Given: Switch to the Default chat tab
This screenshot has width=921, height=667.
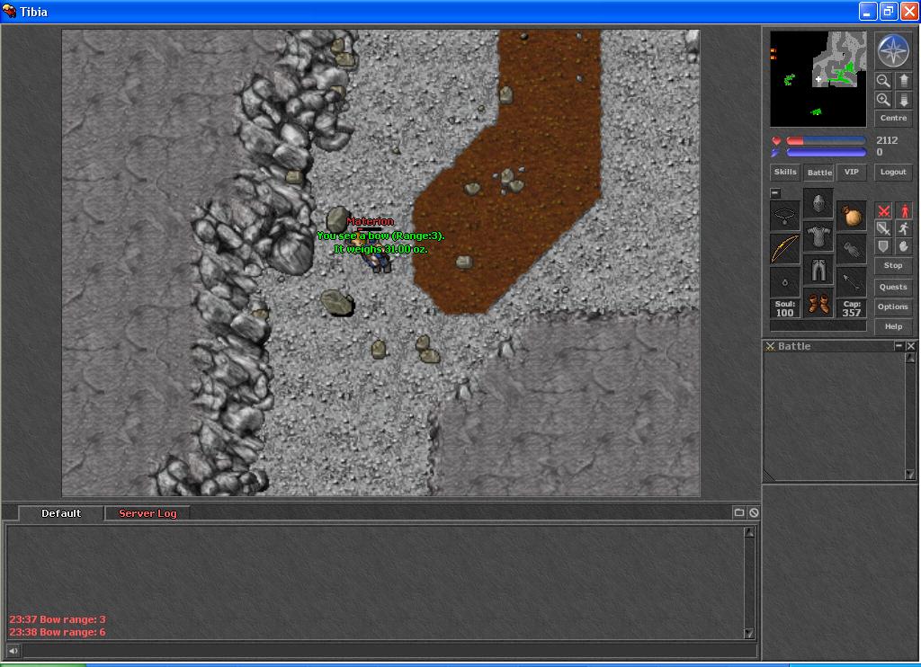Looking at the screenshot, I should (61, 513).
